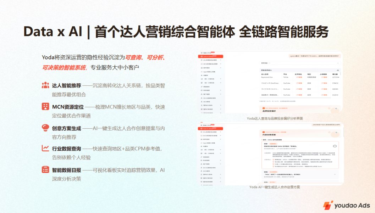This screenshot has height=213, width=375.
Task: Click the 达人智能推荐 heading
Action: (x=66, y=85)
